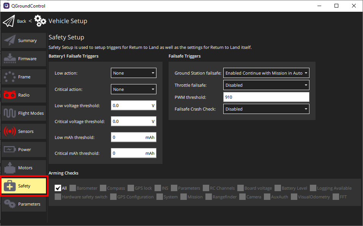Click the Flight Modes waveform icon

[10, 113]
